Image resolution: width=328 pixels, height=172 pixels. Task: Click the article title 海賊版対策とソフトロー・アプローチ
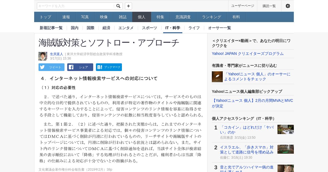[x=109, y=43]
